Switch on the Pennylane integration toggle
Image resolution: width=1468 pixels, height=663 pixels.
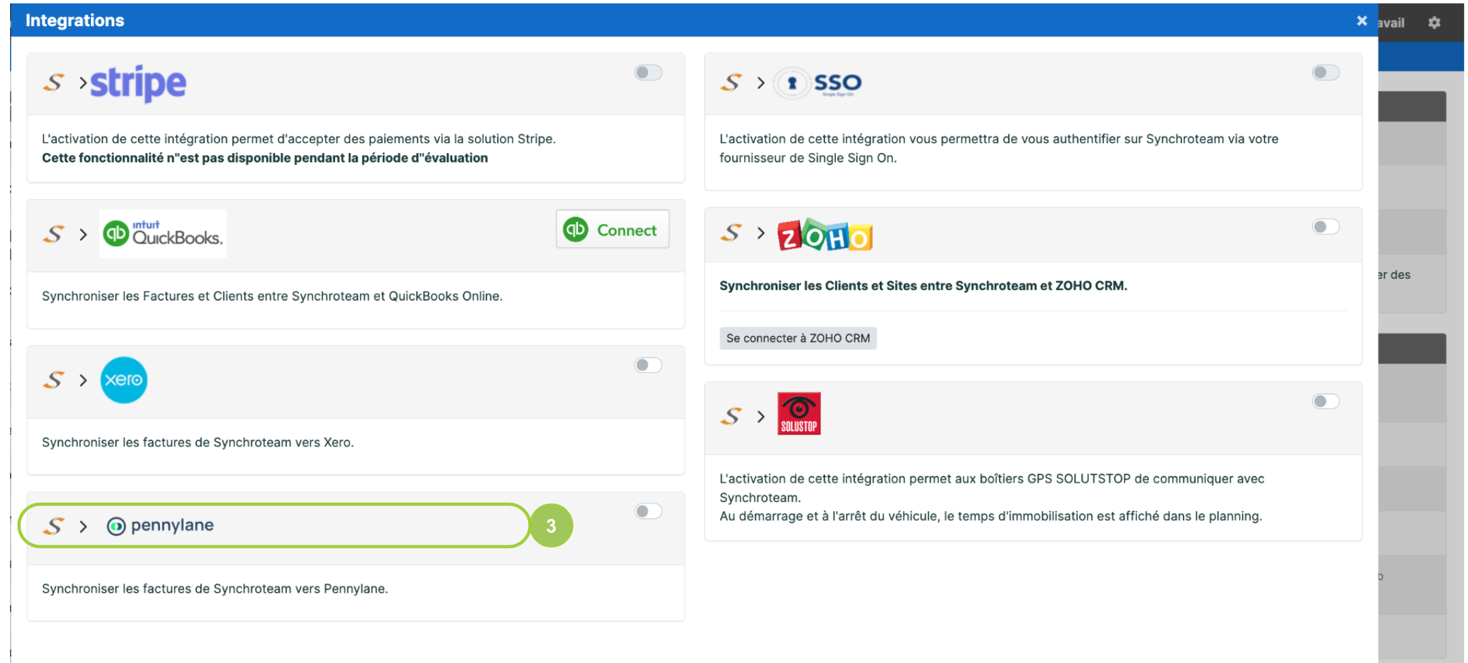648,511
